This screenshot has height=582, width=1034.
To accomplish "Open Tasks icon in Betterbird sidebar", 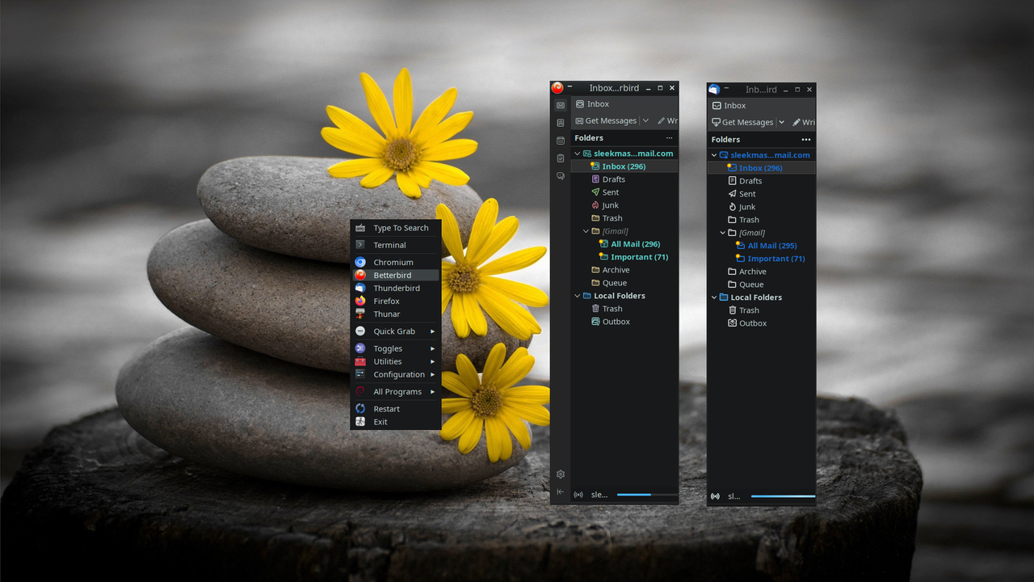I will pos(561,158).
